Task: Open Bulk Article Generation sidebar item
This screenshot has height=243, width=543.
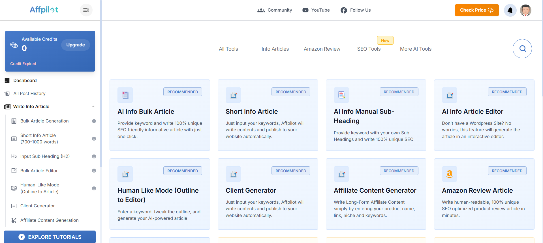Action: (44, 121)
